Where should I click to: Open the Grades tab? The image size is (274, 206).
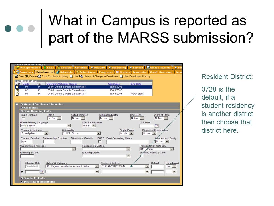pyautogui.click(x=123, y=72)
